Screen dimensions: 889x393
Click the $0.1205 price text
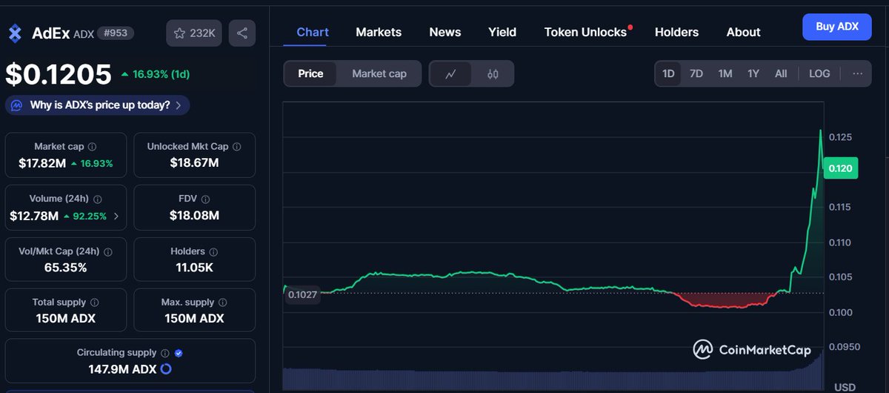click(x=59, y=74)
